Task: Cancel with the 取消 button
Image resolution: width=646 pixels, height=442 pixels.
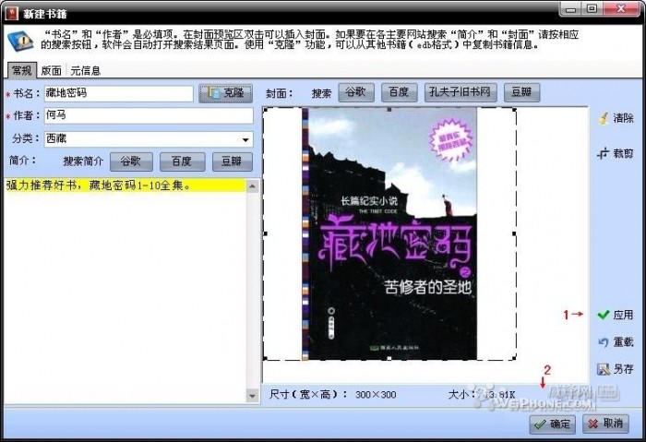Action: point(605,424)
